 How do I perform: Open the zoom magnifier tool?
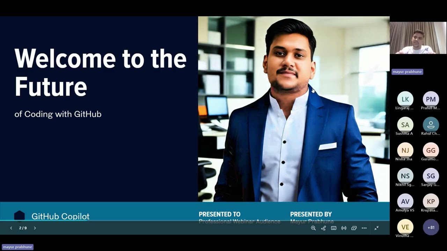313,228
